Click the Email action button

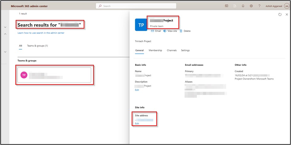click(x=156, y=31)
